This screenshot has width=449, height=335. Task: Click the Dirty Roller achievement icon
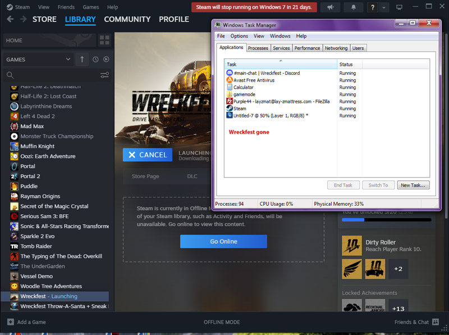(x=352, y=246)
